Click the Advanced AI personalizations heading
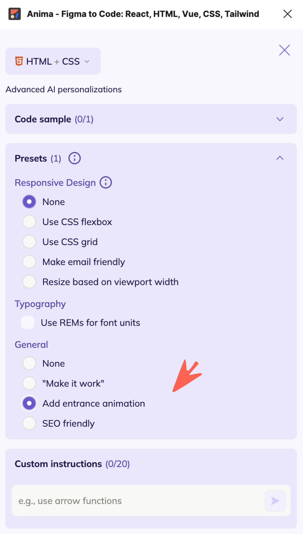 (x=64, y=89)
